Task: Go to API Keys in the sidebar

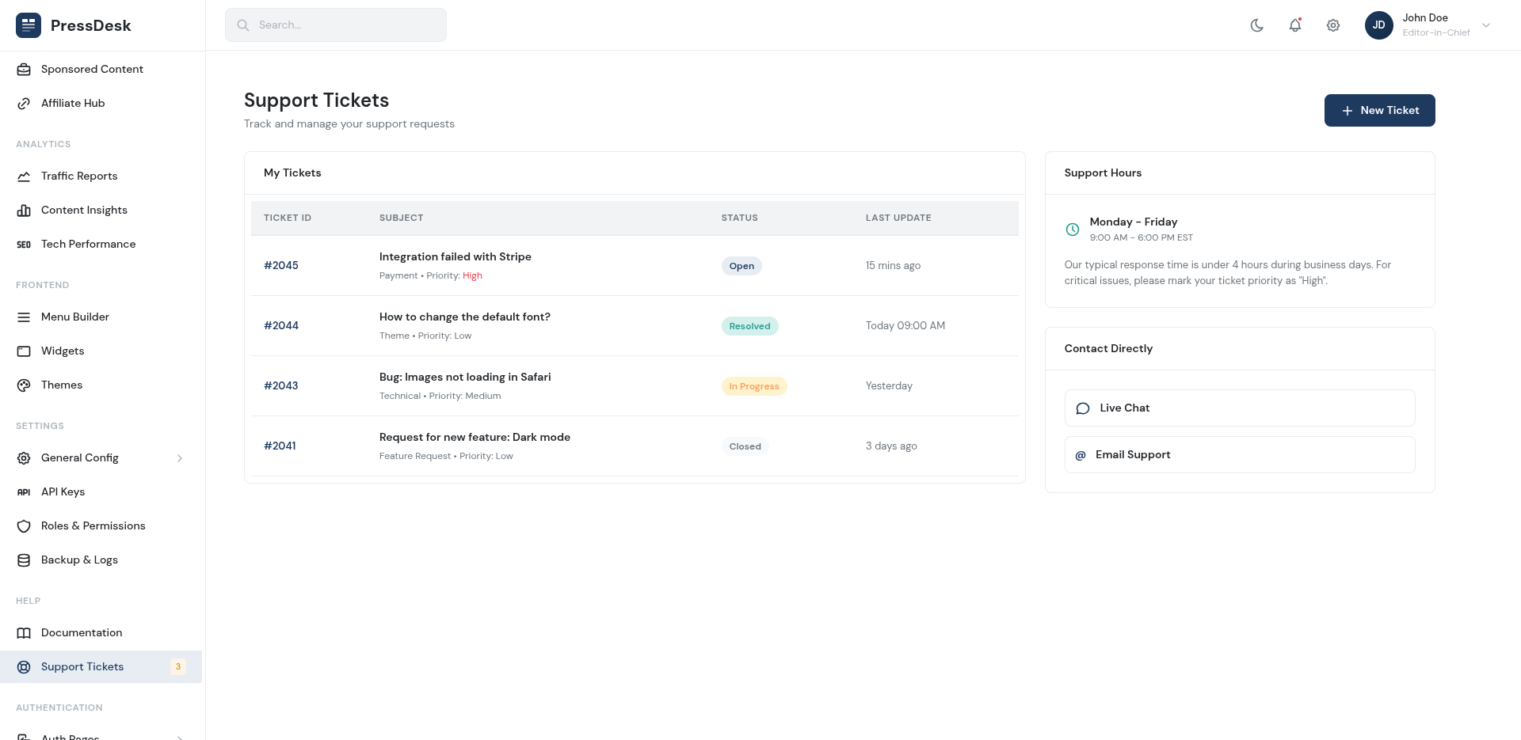Action: [63, 492]
